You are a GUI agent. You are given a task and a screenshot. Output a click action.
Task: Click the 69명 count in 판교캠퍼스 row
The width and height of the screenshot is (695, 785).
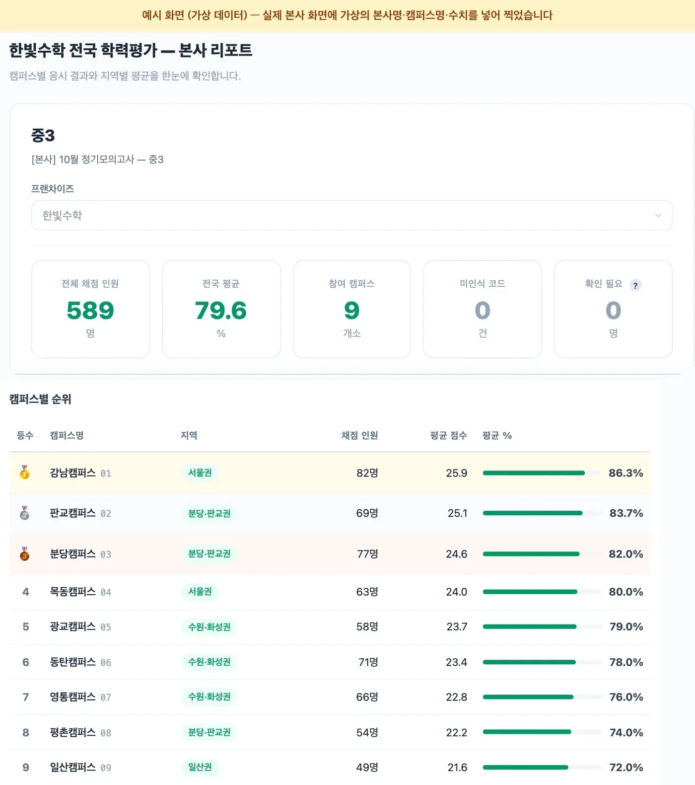pos(367,513)
